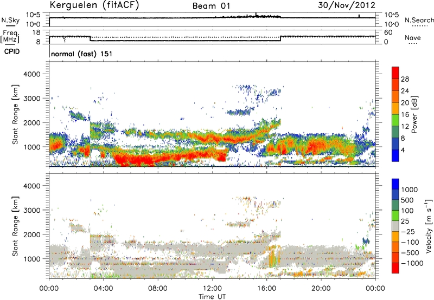434x300 pixels.
Task: Click the N.Search legend label
Action: [419, 20]
